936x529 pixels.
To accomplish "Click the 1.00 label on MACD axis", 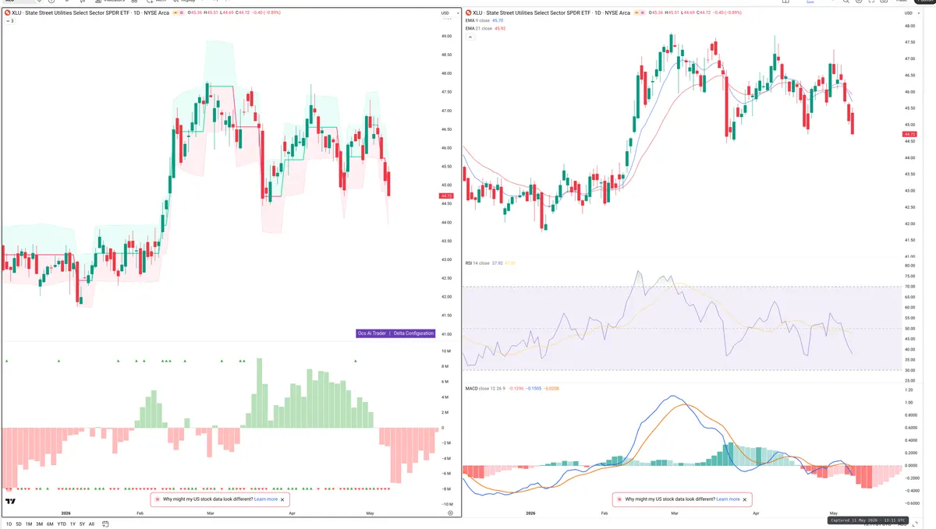I will (908, 403).
